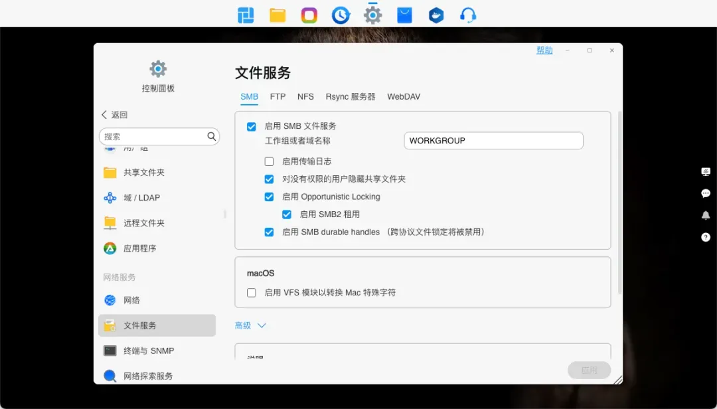The width and height of the screenshot is (717, 409).
Task: Switch to the FTP tab
Action: 278,97
